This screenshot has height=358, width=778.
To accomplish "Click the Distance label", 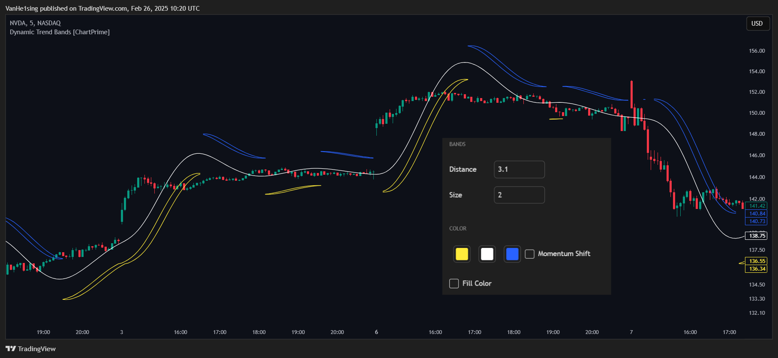I will (463, 169).
